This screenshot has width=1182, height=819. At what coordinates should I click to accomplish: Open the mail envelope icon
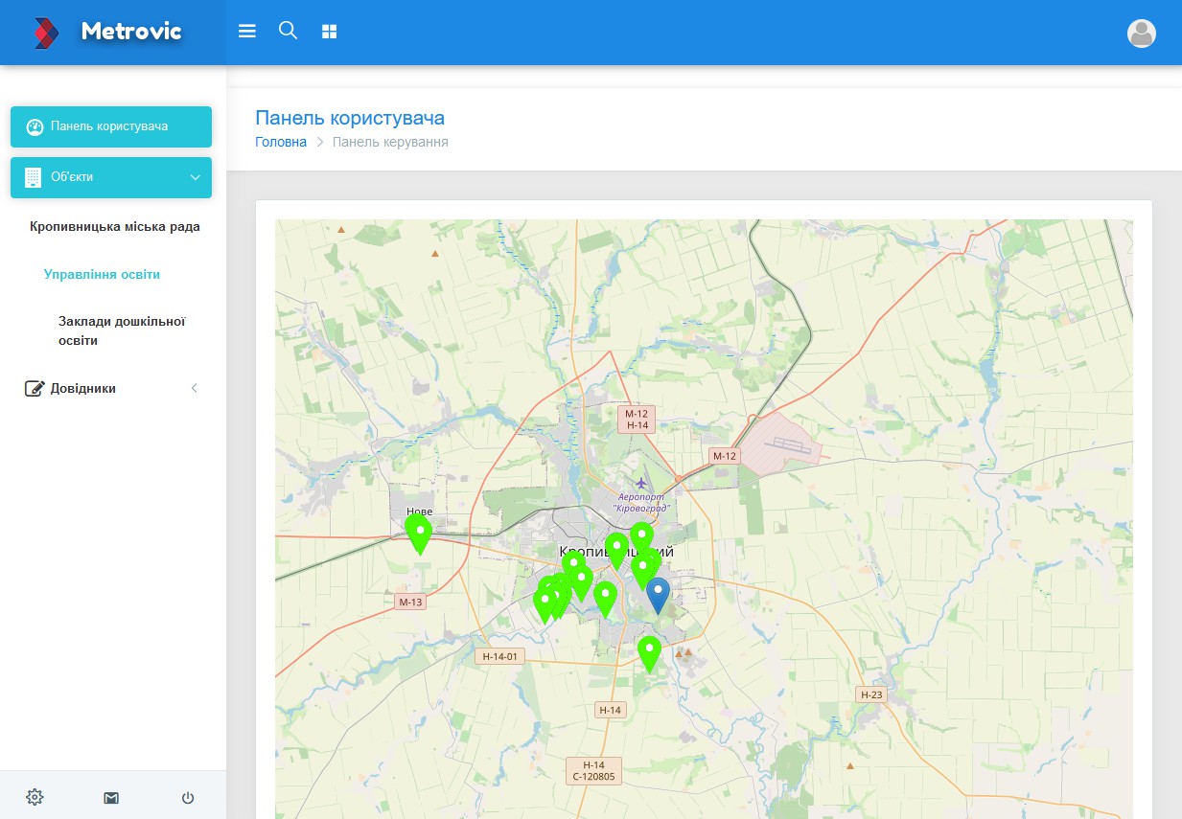(111, 797)
